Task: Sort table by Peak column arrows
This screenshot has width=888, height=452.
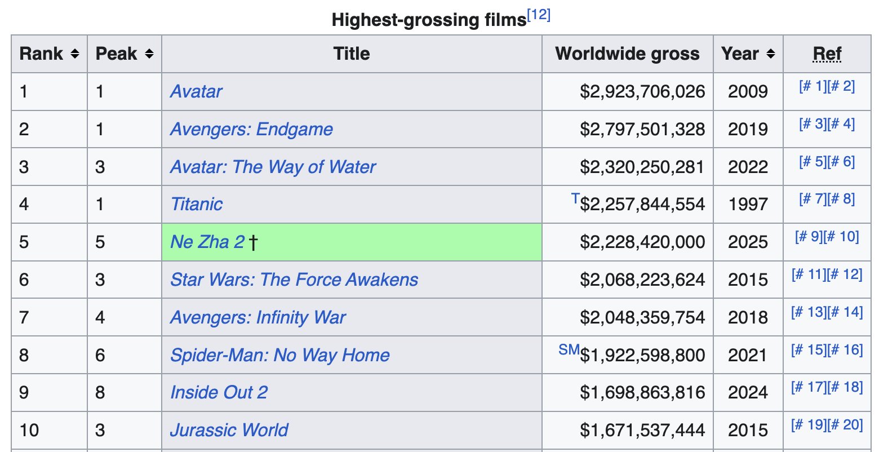Action: click(x=149, y=54)
